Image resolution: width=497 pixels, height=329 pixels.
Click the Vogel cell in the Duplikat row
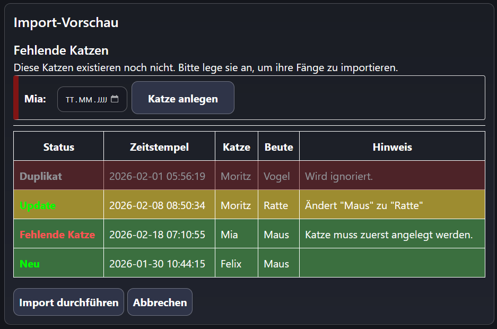coord(277,176)
